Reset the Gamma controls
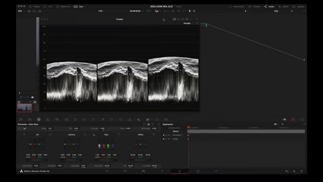The height and width of the screenshot is (182, 323). tap(85, 134)
